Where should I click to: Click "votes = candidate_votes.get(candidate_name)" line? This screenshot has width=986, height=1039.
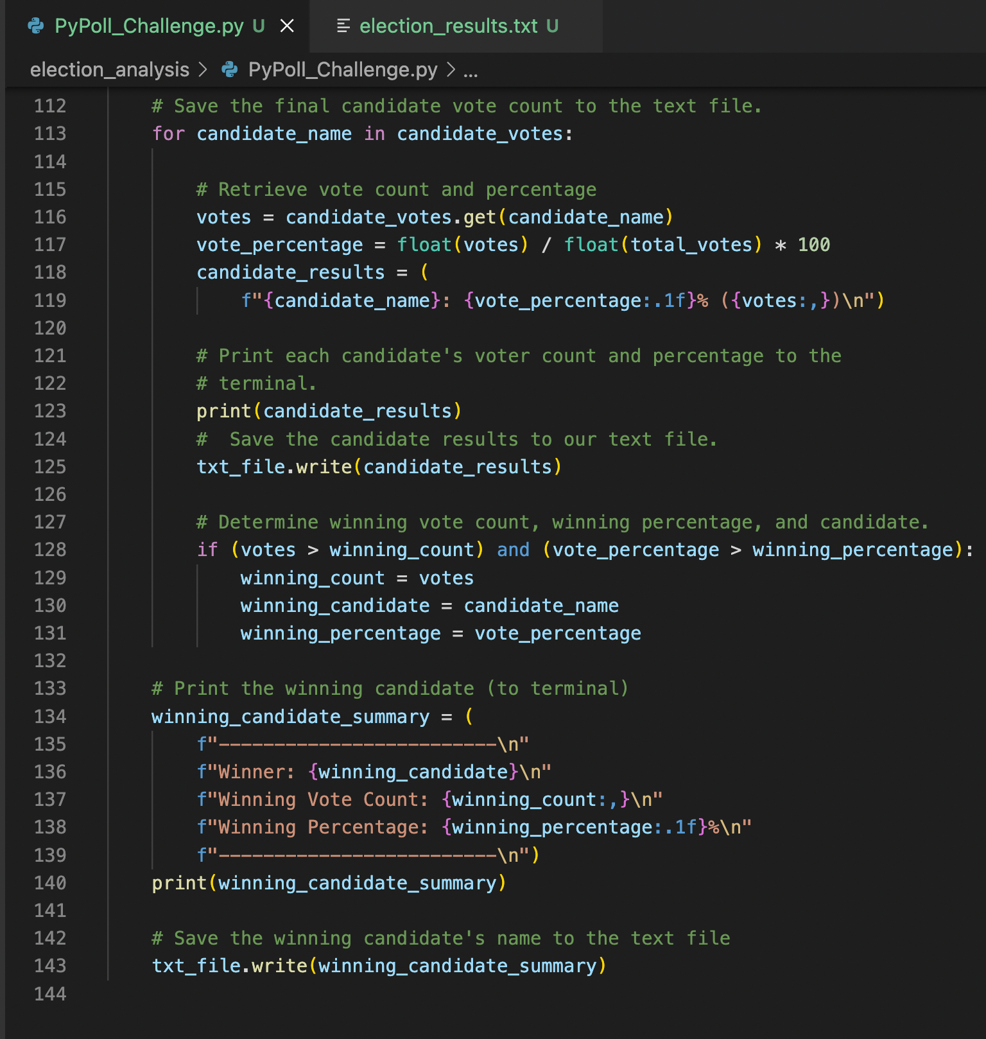(x=435, y=217)
